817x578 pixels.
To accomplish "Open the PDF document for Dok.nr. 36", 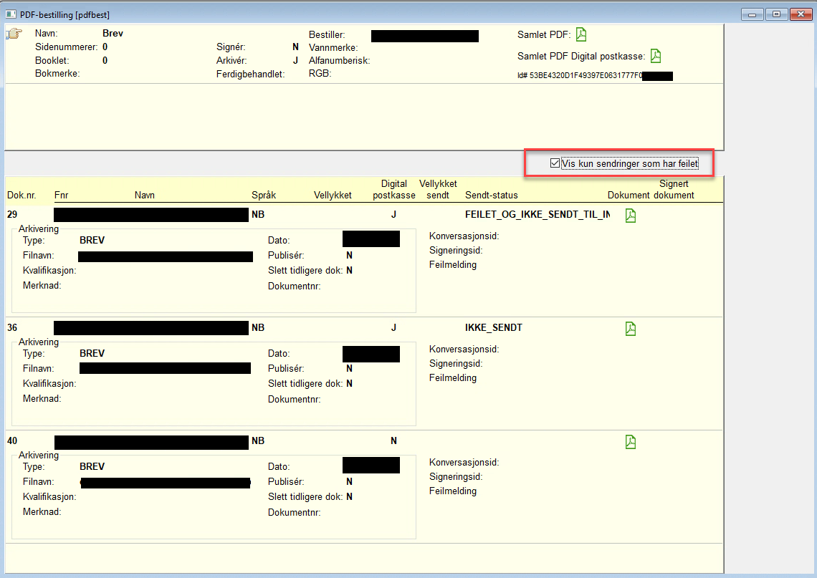I will tap(631, 329).
